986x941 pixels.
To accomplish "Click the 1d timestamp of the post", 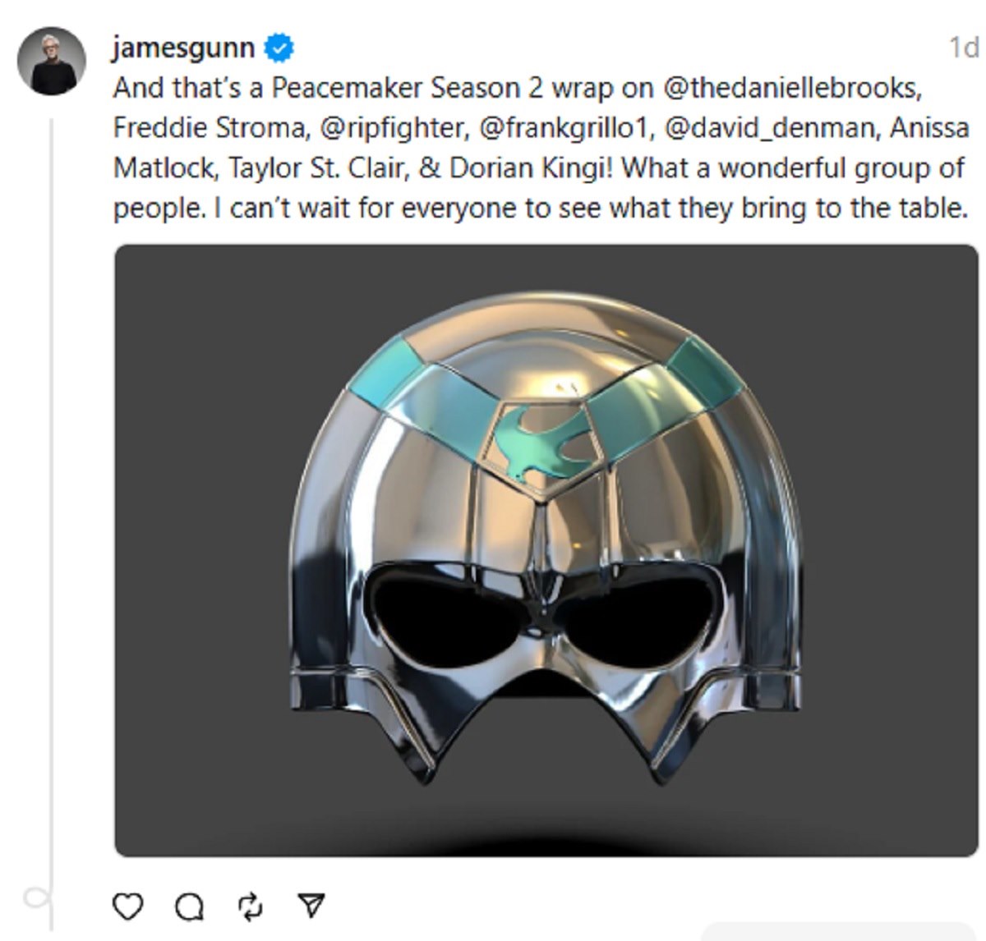I will [x=964, y=48].
